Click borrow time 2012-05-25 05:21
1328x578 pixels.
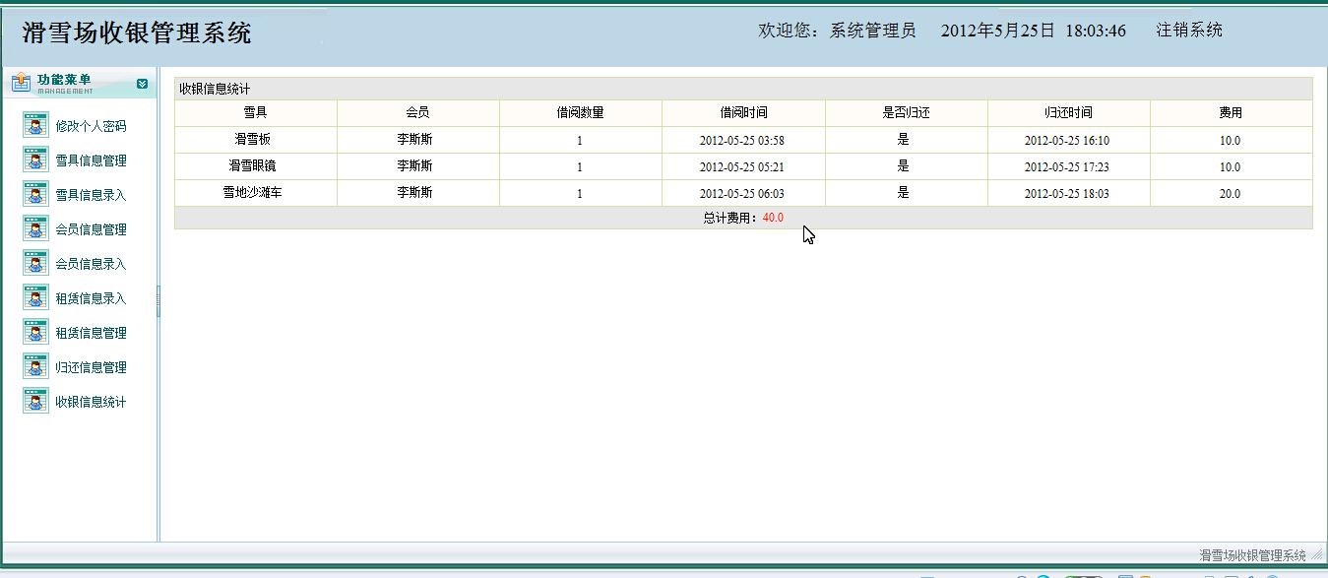point(742,167)
